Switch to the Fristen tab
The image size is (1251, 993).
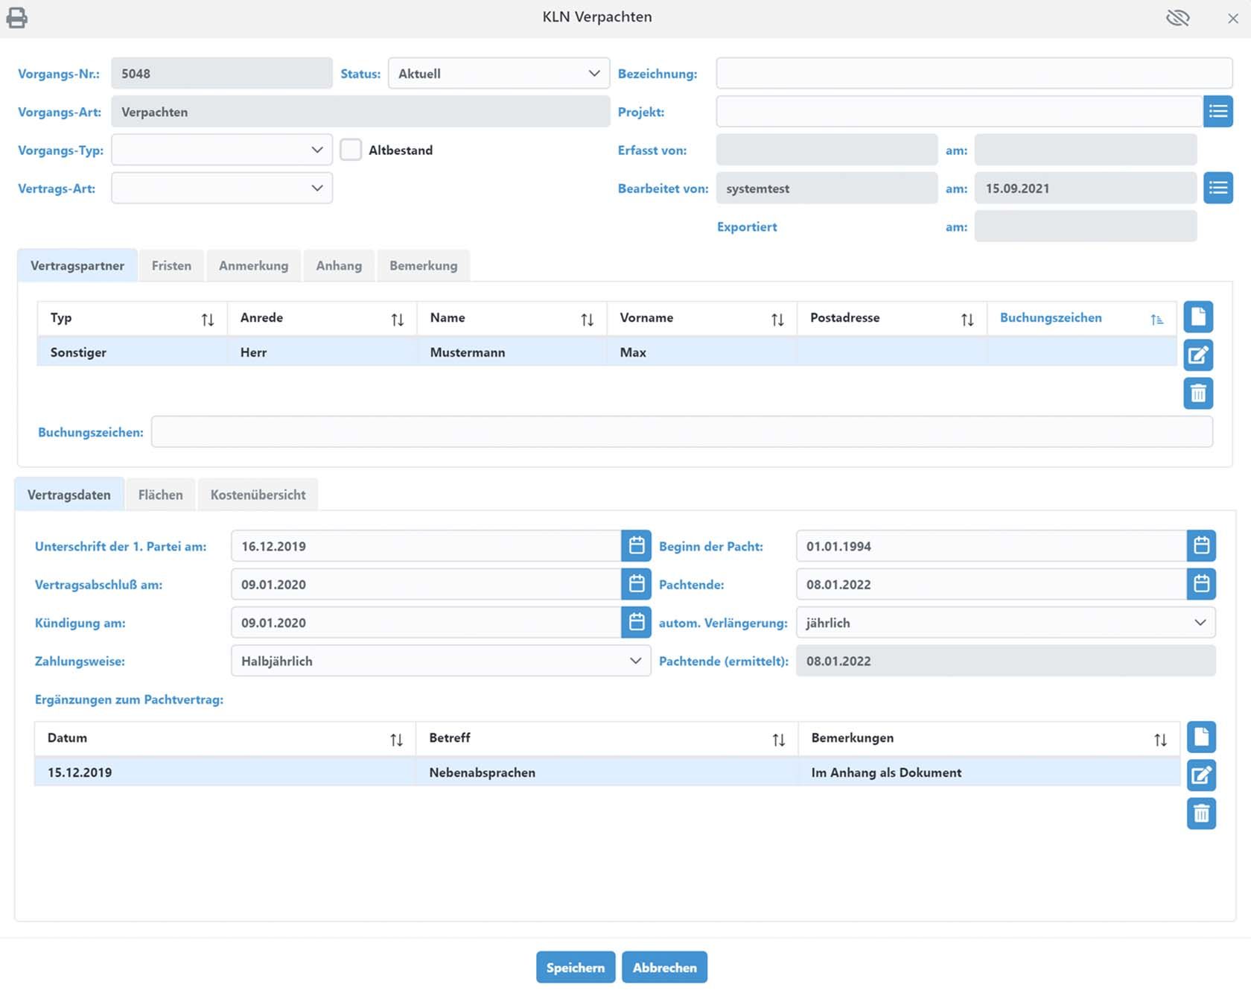[171, 266]
